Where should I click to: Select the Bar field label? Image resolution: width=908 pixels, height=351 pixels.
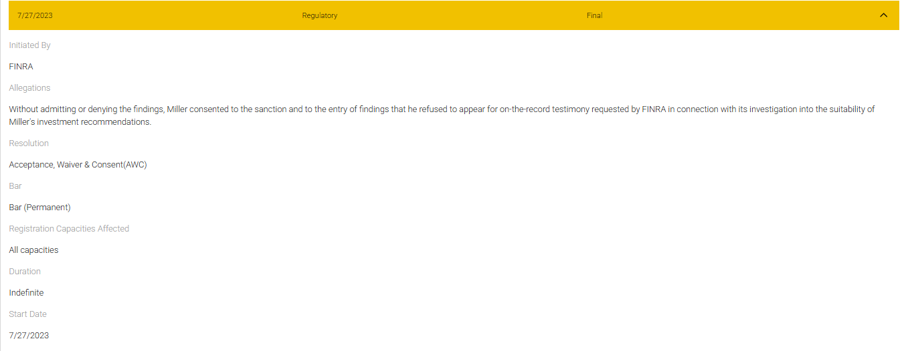[x=15, y=186]
